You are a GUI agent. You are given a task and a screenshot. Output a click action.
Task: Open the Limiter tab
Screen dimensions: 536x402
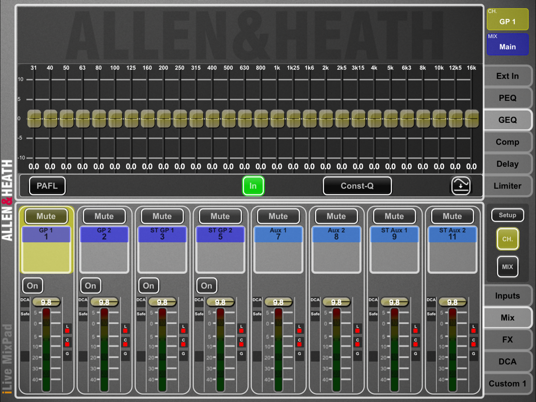[508, 185]
